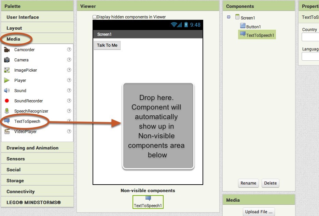319x216 pixels.
Task: Expand the Social palette section
Action: (37, 170)
